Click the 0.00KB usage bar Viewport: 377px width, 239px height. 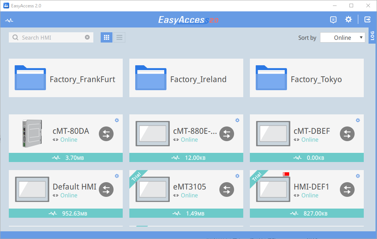point(306,158)
